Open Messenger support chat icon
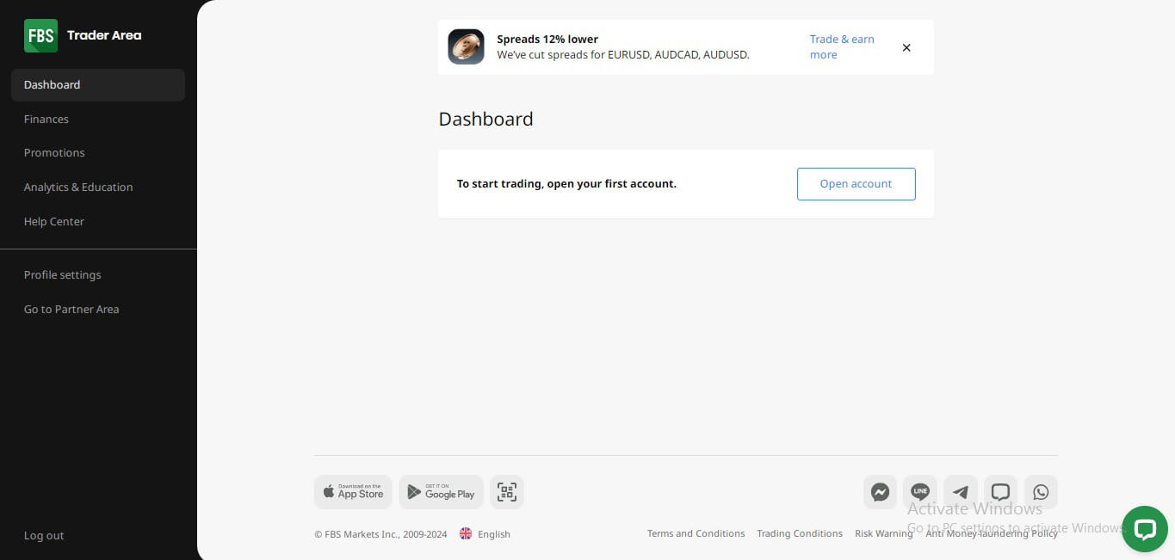This screenshot has width=1175, height=560. tap(880, 492)
